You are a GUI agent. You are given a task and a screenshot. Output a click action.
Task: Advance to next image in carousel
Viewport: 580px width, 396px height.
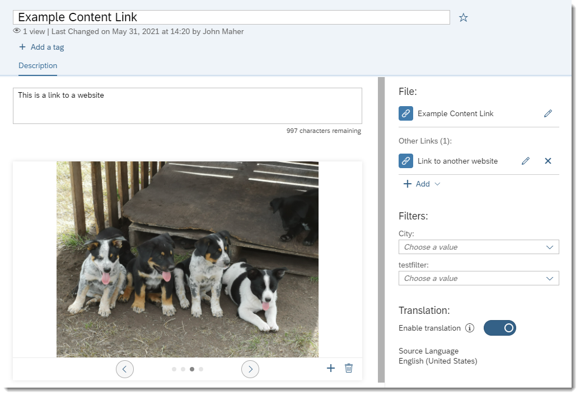tap(250, 369)
